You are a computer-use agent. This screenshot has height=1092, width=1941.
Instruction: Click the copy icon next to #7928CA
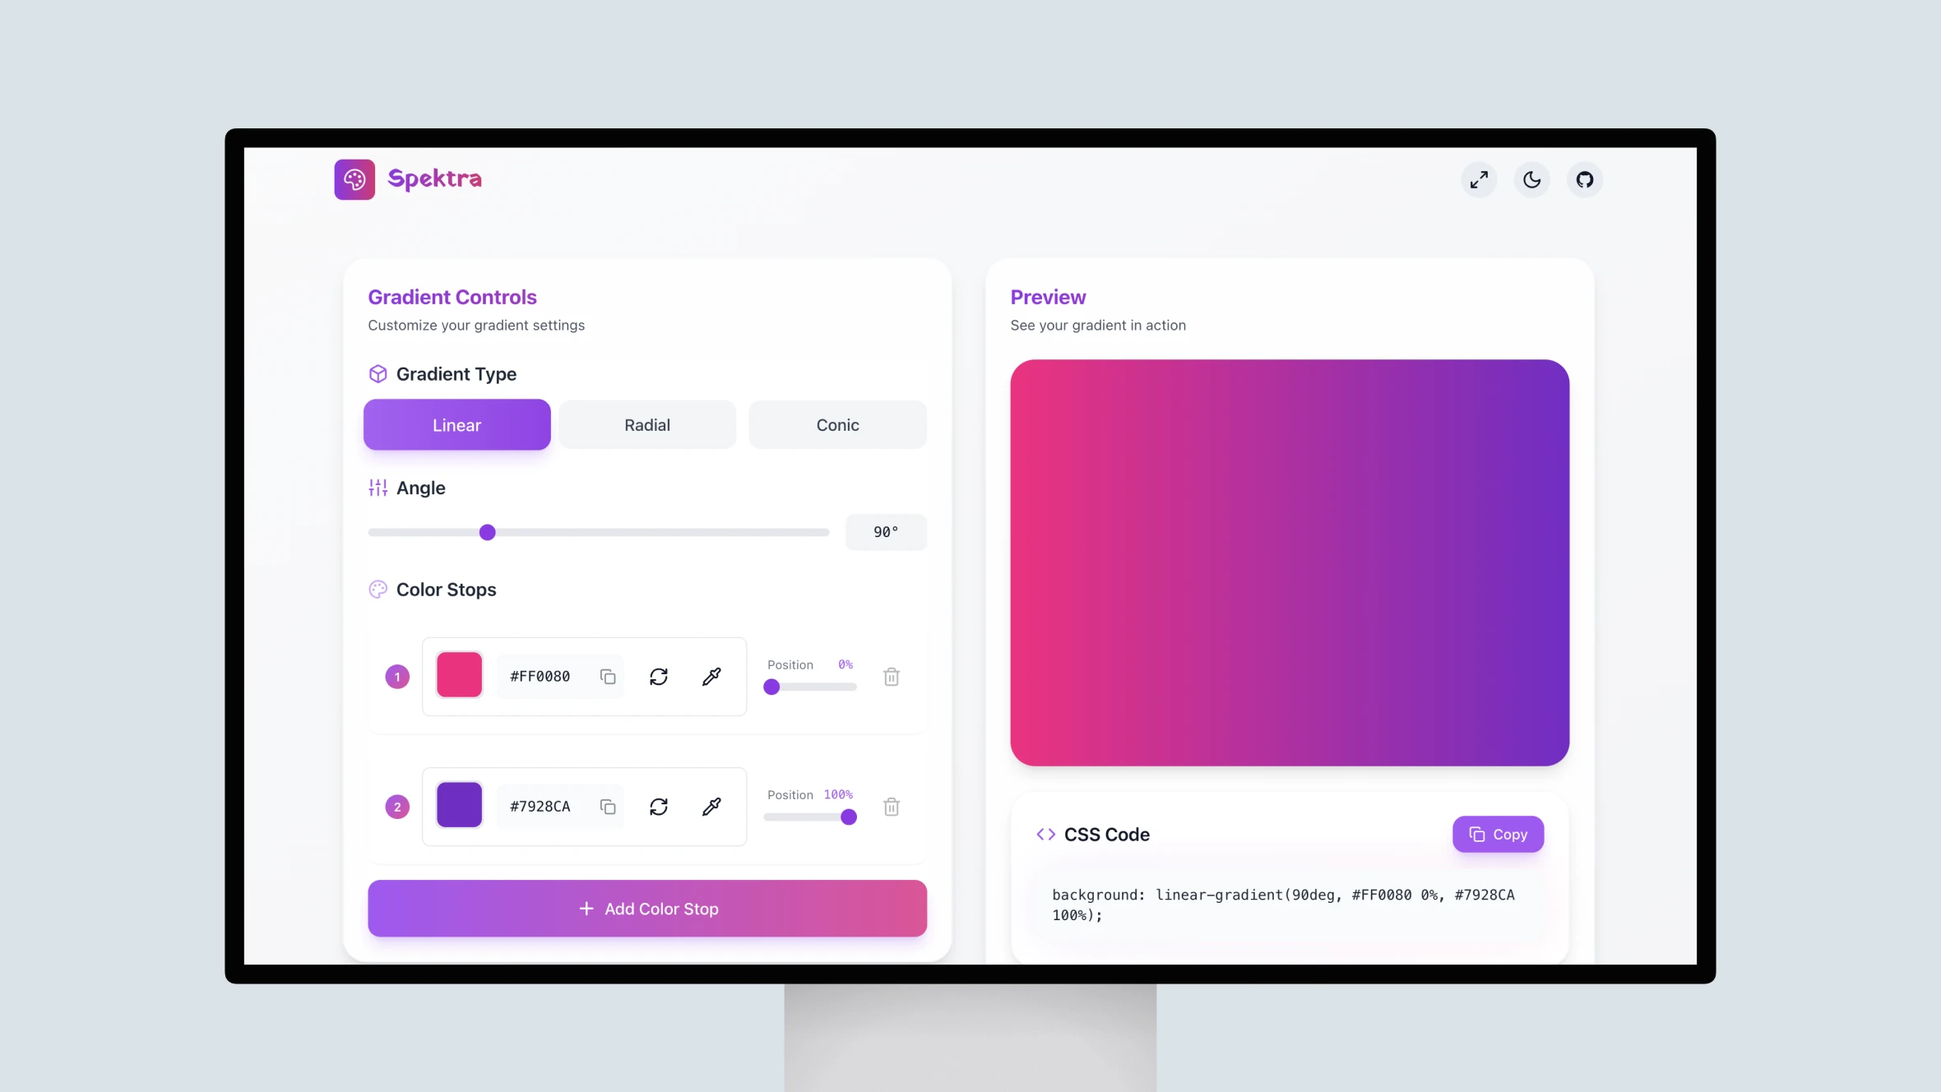(607, 807)
